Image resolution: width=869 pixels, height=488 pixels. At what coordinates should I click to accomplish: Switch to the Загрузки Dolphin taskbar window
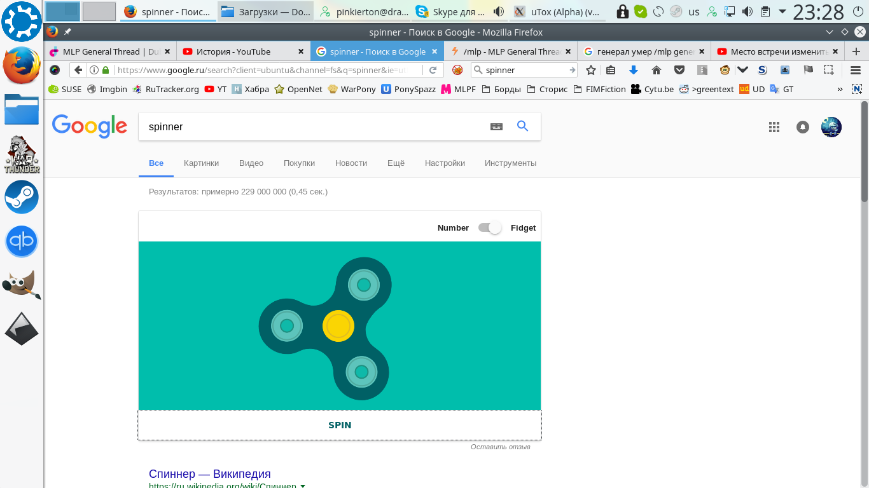click(266, 11)
